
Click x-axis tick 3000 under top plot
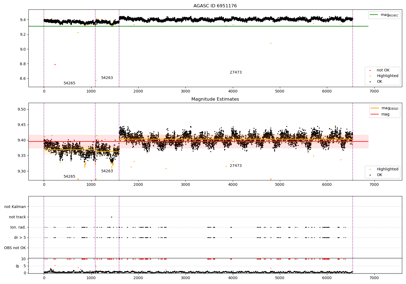pyautogui.click(x=185, y=91)
